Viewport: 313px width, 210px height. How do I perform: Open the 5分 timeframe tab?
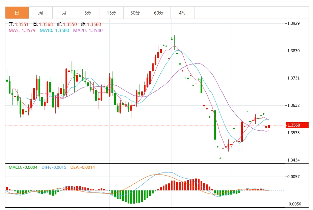(88, 13)
